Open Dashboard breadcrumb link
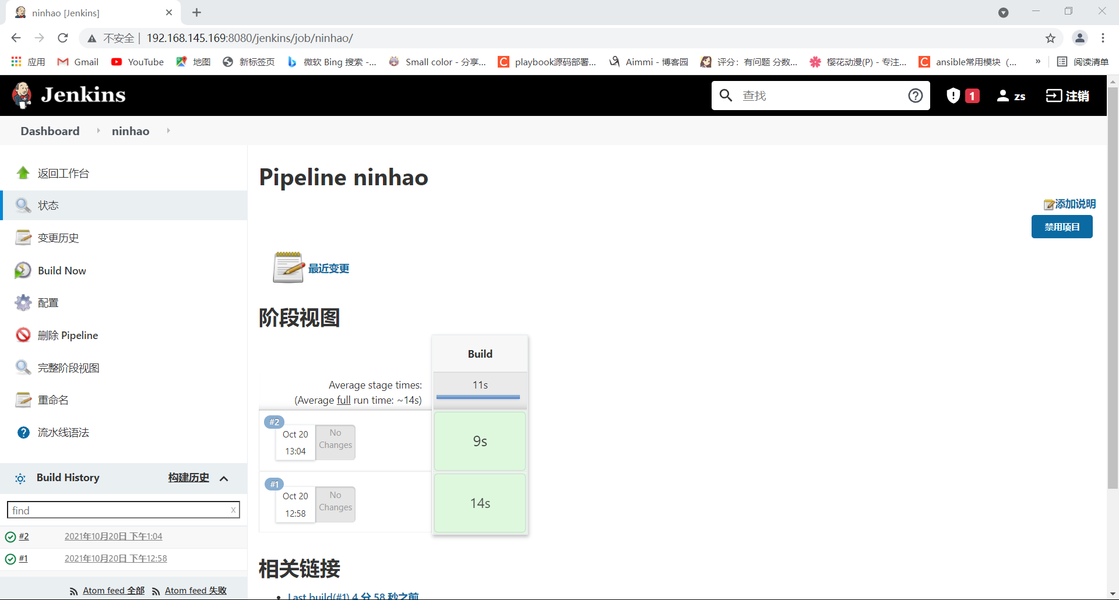 [50, 130]
